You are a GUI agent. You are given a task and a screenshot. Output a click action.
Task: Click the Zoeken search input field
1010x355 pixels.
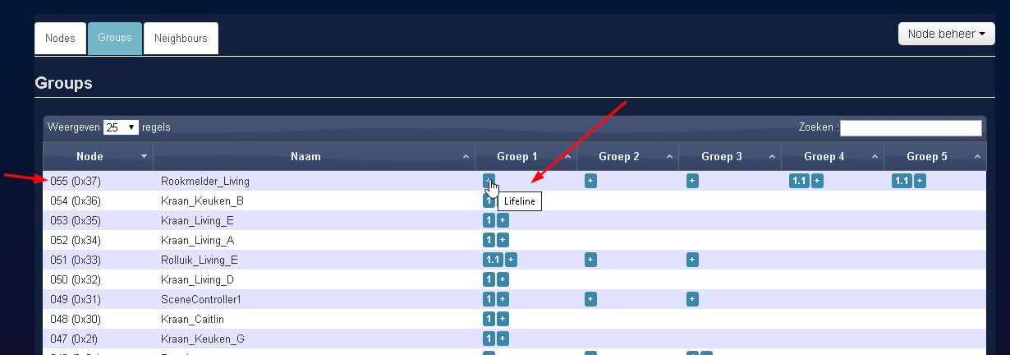point(910,128)
